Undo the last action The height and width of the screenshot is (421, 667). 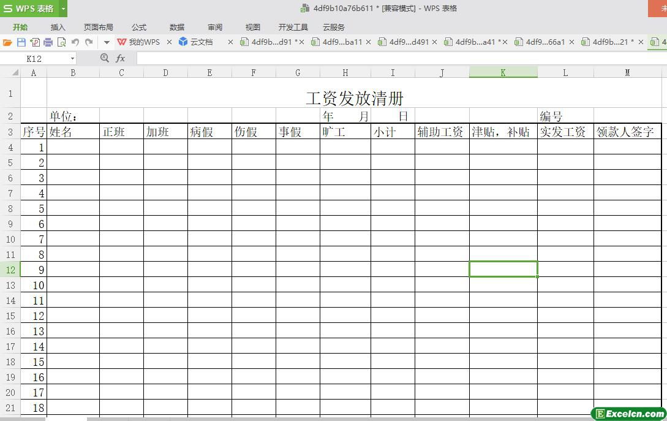tap(75, 42)
